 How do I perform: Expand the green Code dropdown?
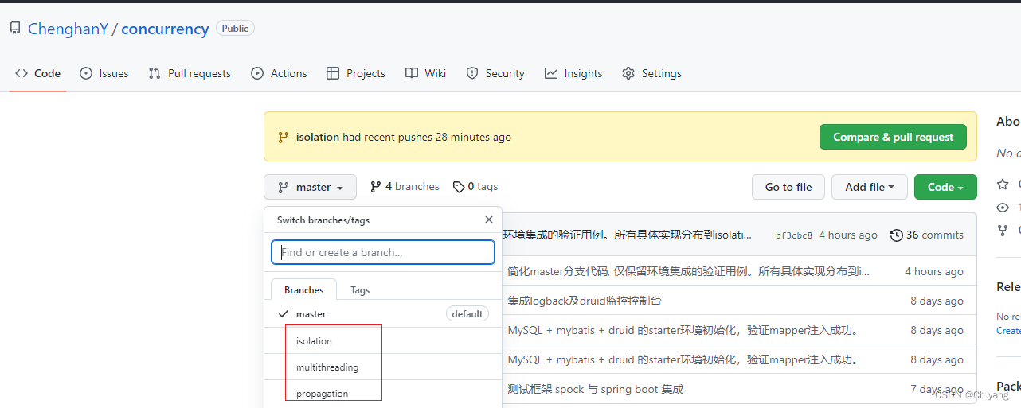pyautogui.click(x=945, y=187)
